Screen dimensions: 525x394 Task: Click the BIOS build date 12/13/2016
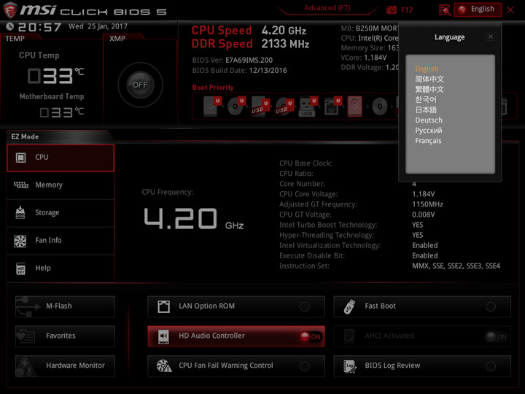(268, 70)
